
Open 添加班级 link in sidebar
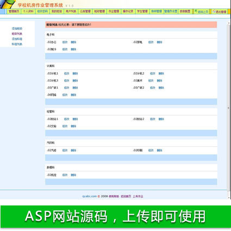(17, 29)
